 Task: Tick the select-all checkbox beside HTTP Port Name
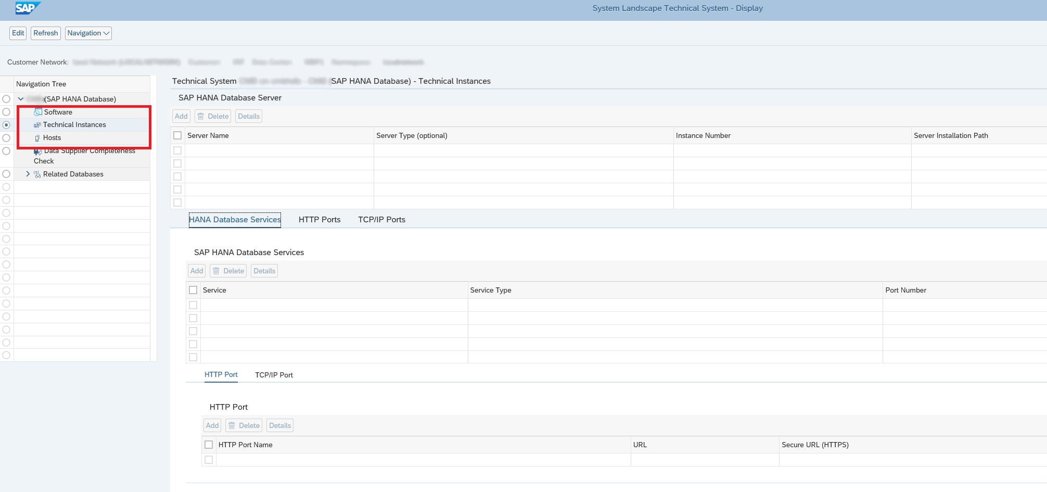pyautogui.click(x=209, y=445)
